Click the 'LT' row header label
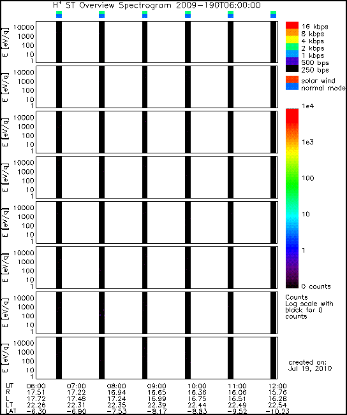Screen dimensions: 347x415 click(10, 405)
